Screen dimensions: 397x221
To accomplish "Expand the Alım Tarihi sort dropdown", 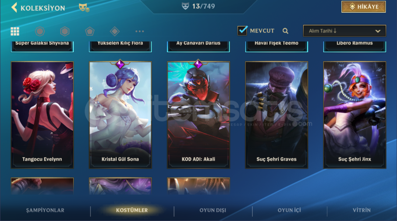I will [x=344, y=31].
